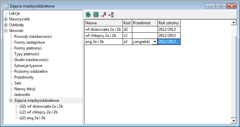Image resolution: width=240 pixels, height=127 pixels.
Task: Click the green column width icon
Action: tap(96, 15)
